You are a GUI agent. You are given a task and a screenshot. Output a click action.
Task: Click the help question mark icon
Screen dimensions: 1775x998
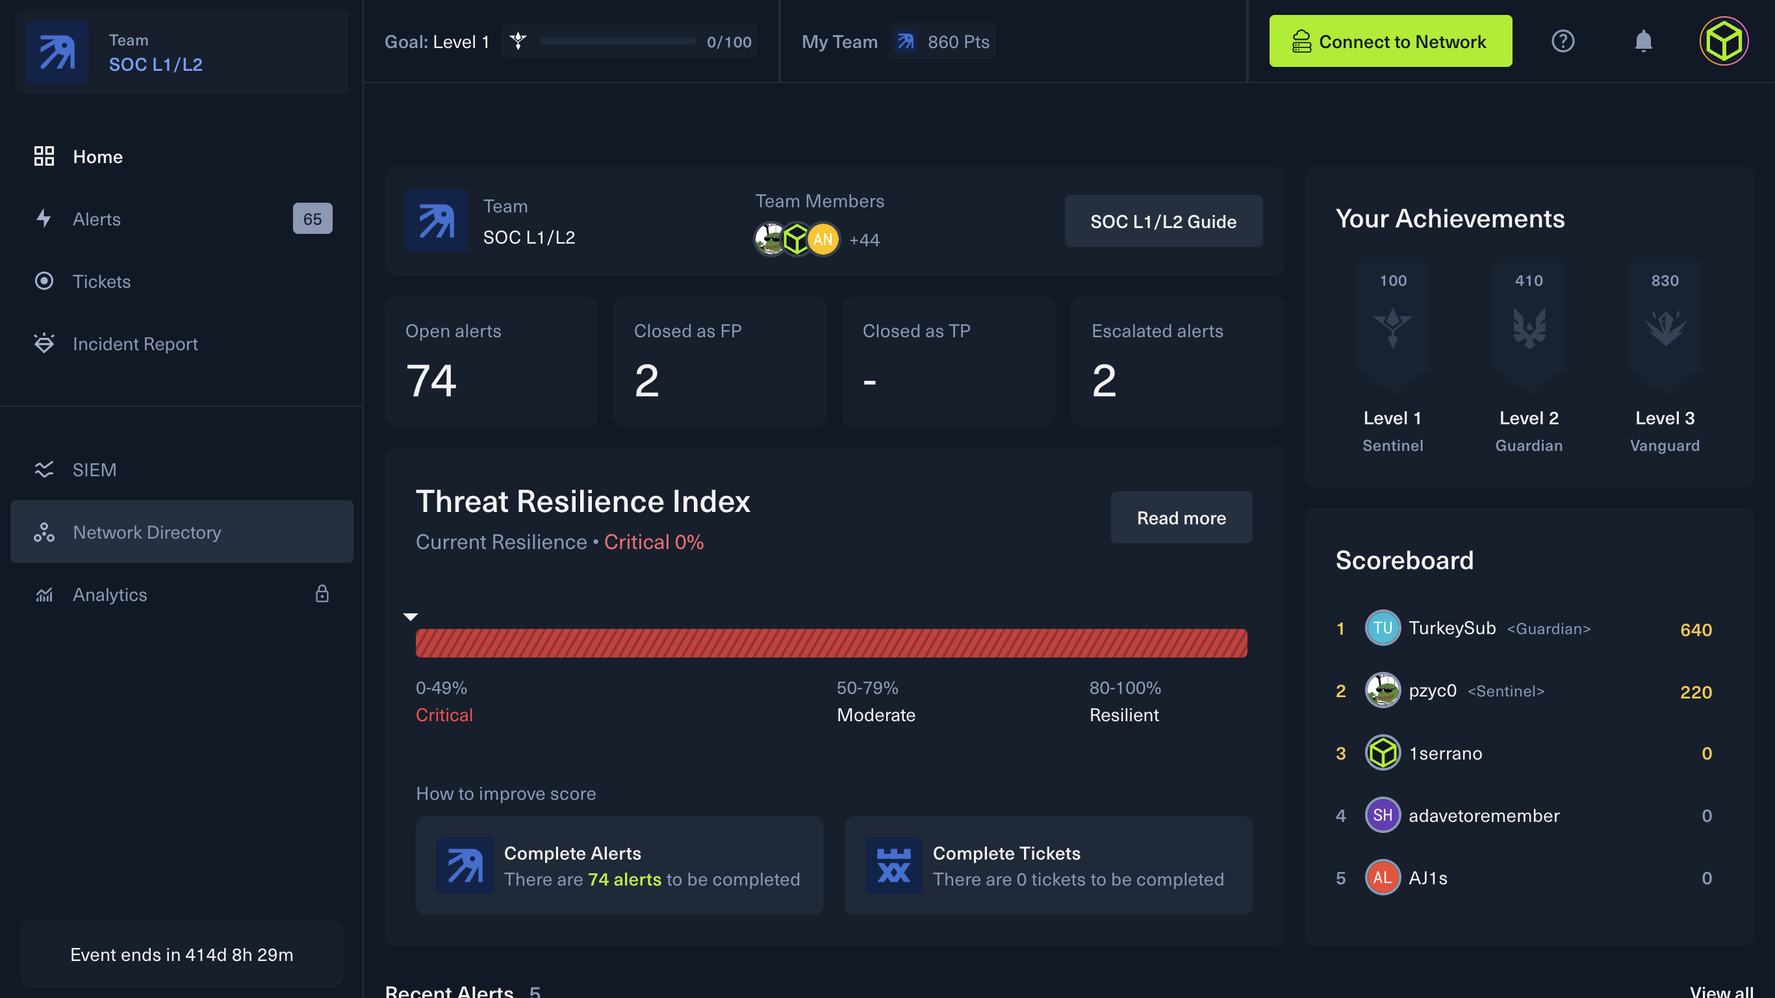tap(1562, 42)
